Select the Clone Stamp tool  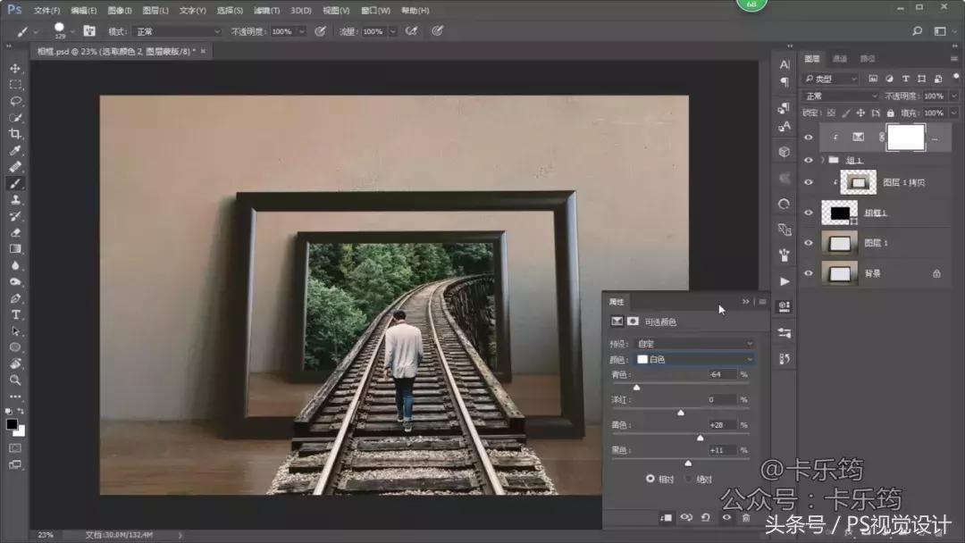click(x=15, y=199)
